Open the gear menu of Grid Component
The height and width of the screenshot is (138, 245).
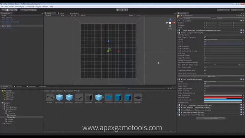coord(243,33)
